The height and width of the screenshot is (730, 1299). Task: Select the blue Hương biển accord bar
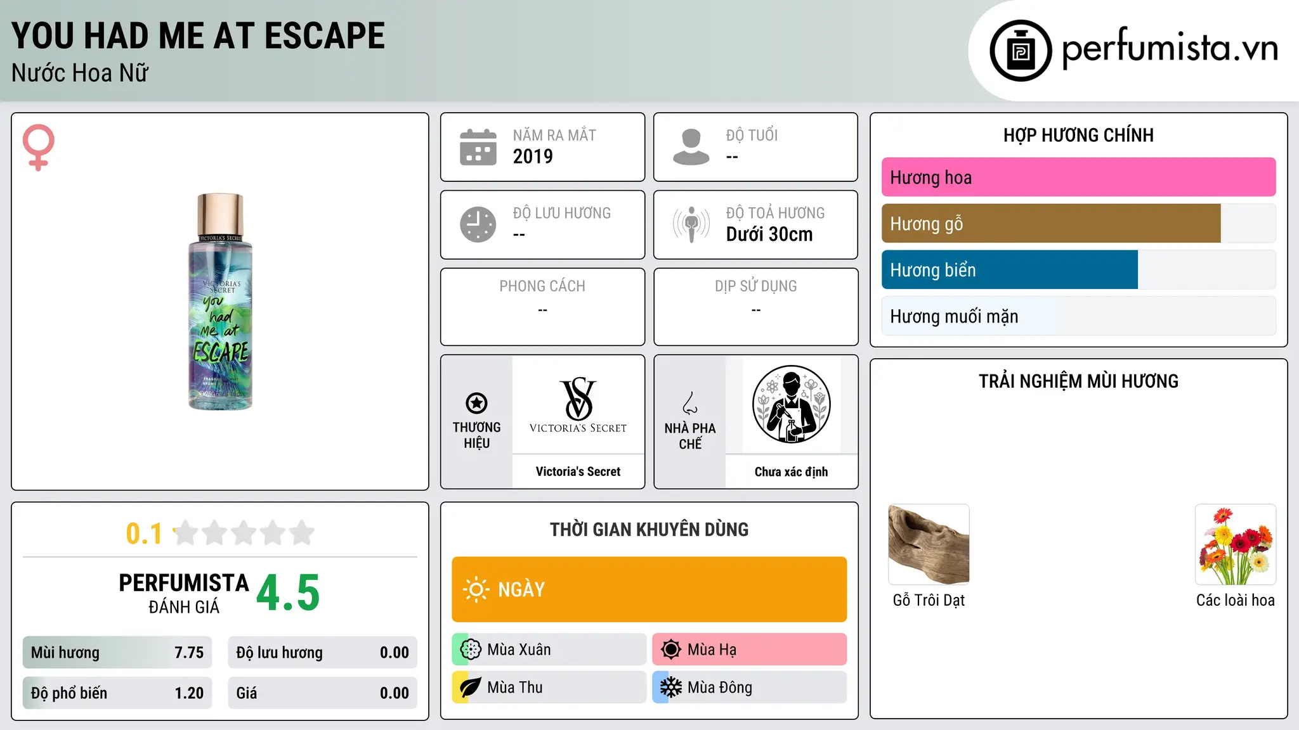pyautogui.click(x=1078, y=270)
